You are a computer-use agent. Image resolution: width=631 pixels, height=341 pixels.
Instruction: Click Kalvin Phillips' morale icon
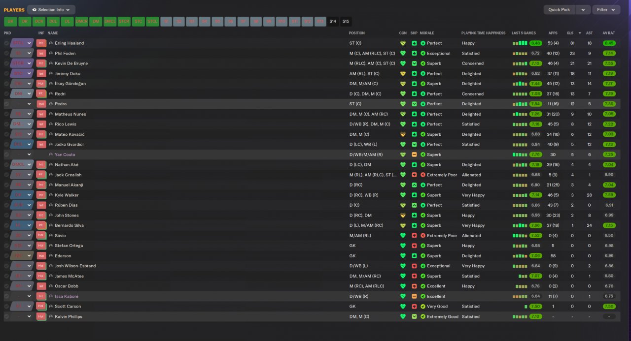tap(423, 316)
